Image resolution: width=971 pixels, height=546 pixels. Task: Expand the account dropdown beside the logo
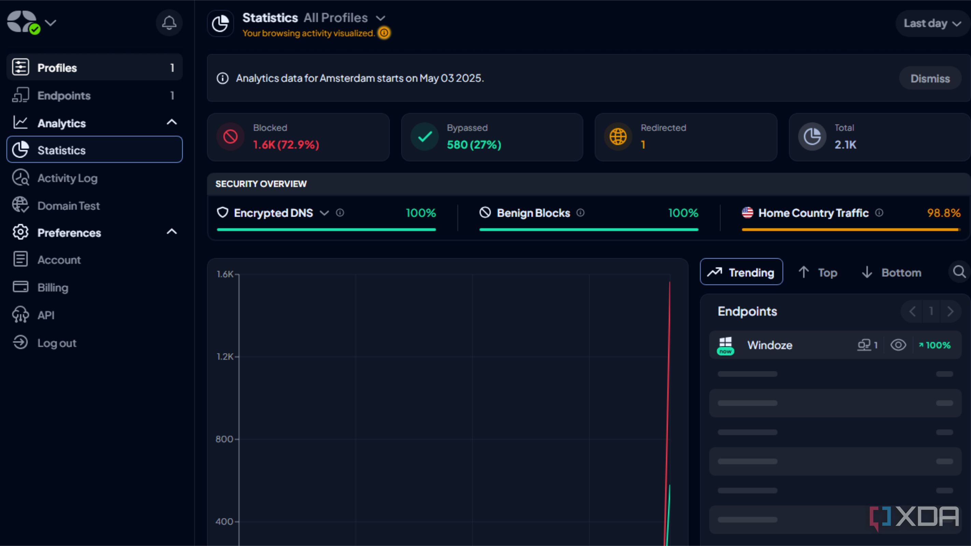tap(51, 23)
